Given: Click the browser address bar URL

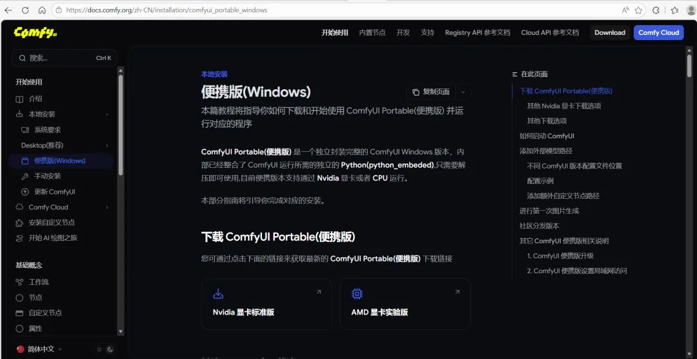Looking at the screenshot, I should 167,10.
